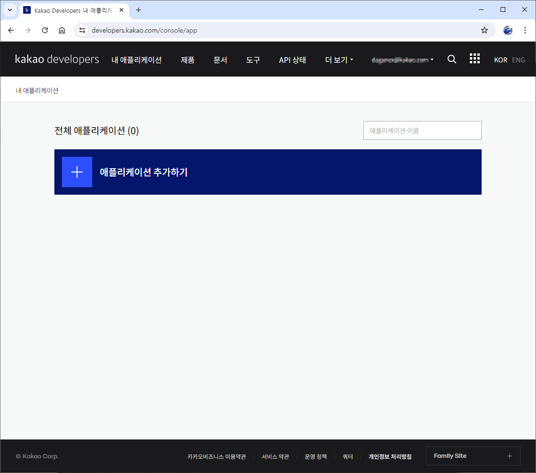Click the Kakao Corp. copyright text
Viewport: 536px width, 473px height.
tap(37, 456)
